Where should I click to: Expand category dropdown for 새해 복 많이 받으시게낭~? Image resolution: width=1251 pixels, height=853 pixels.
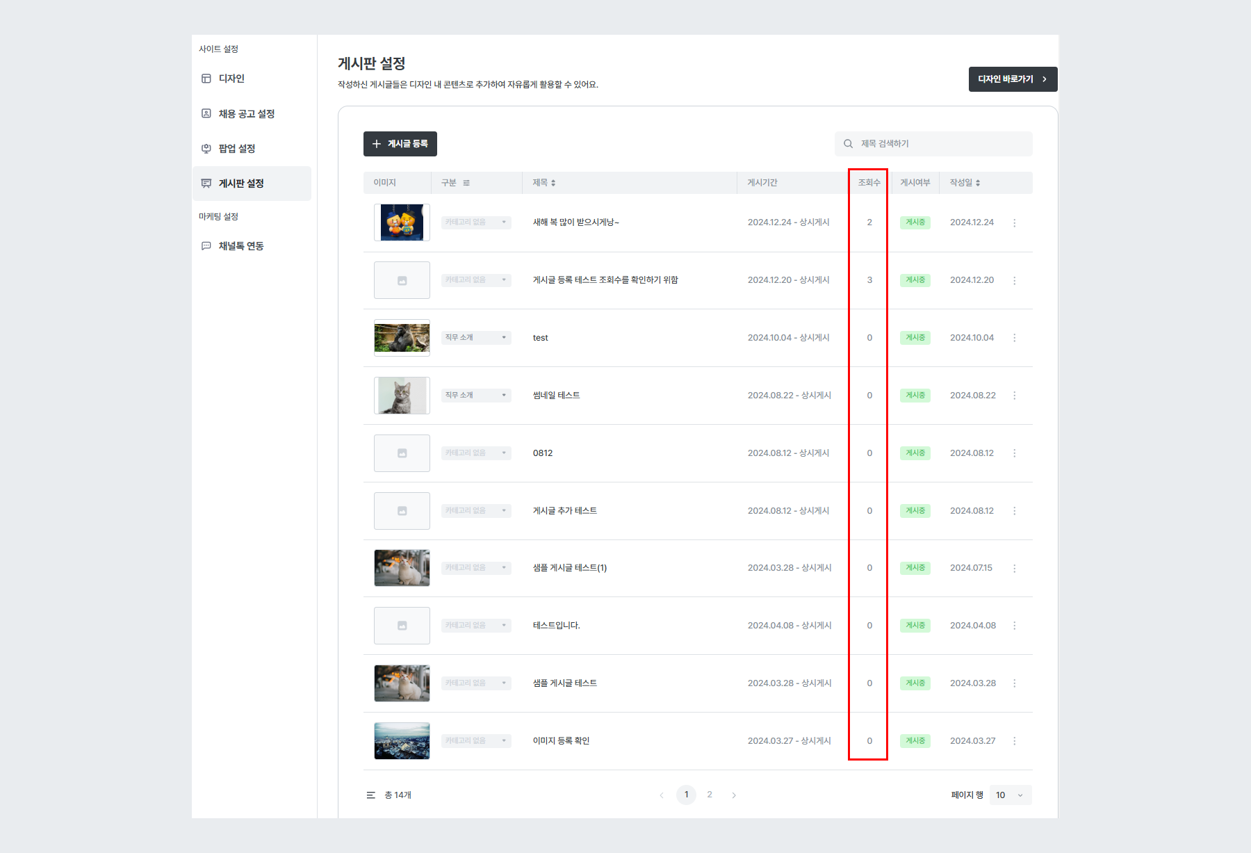tap(476, 222)
